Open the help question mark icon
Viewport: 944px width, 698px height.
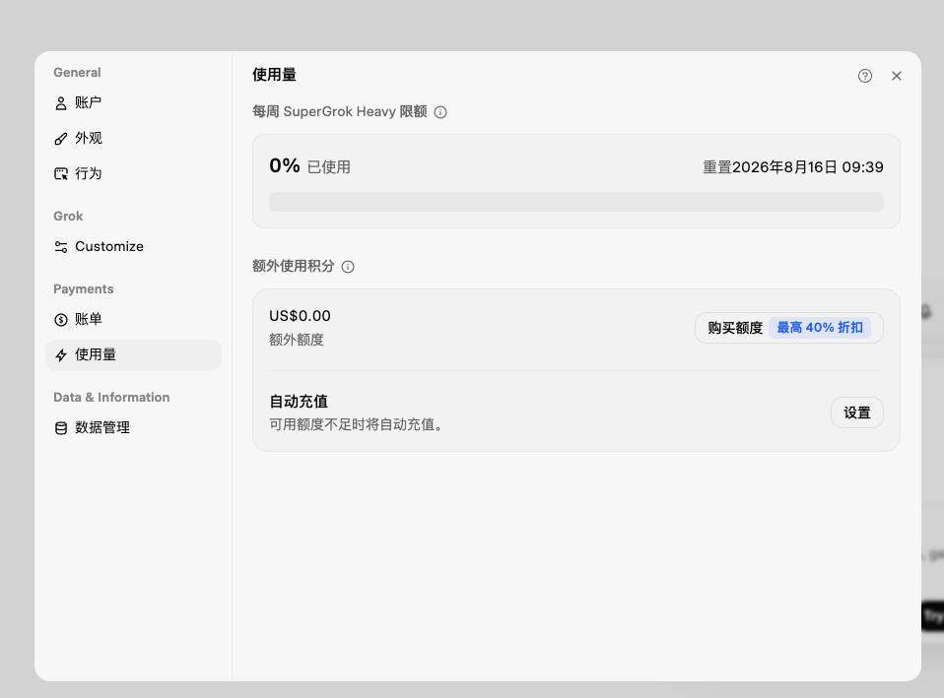click(x=864, y=76)
